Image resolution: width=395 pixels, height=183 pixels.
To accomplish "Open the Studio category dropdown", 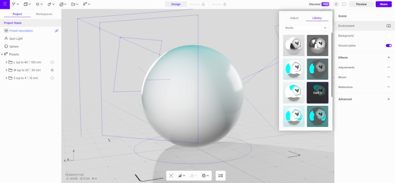I will click(x=306, y=28).
